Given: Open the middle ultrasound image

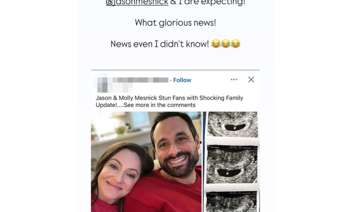Looking at the screenshot, I should [x=232, y=165].
